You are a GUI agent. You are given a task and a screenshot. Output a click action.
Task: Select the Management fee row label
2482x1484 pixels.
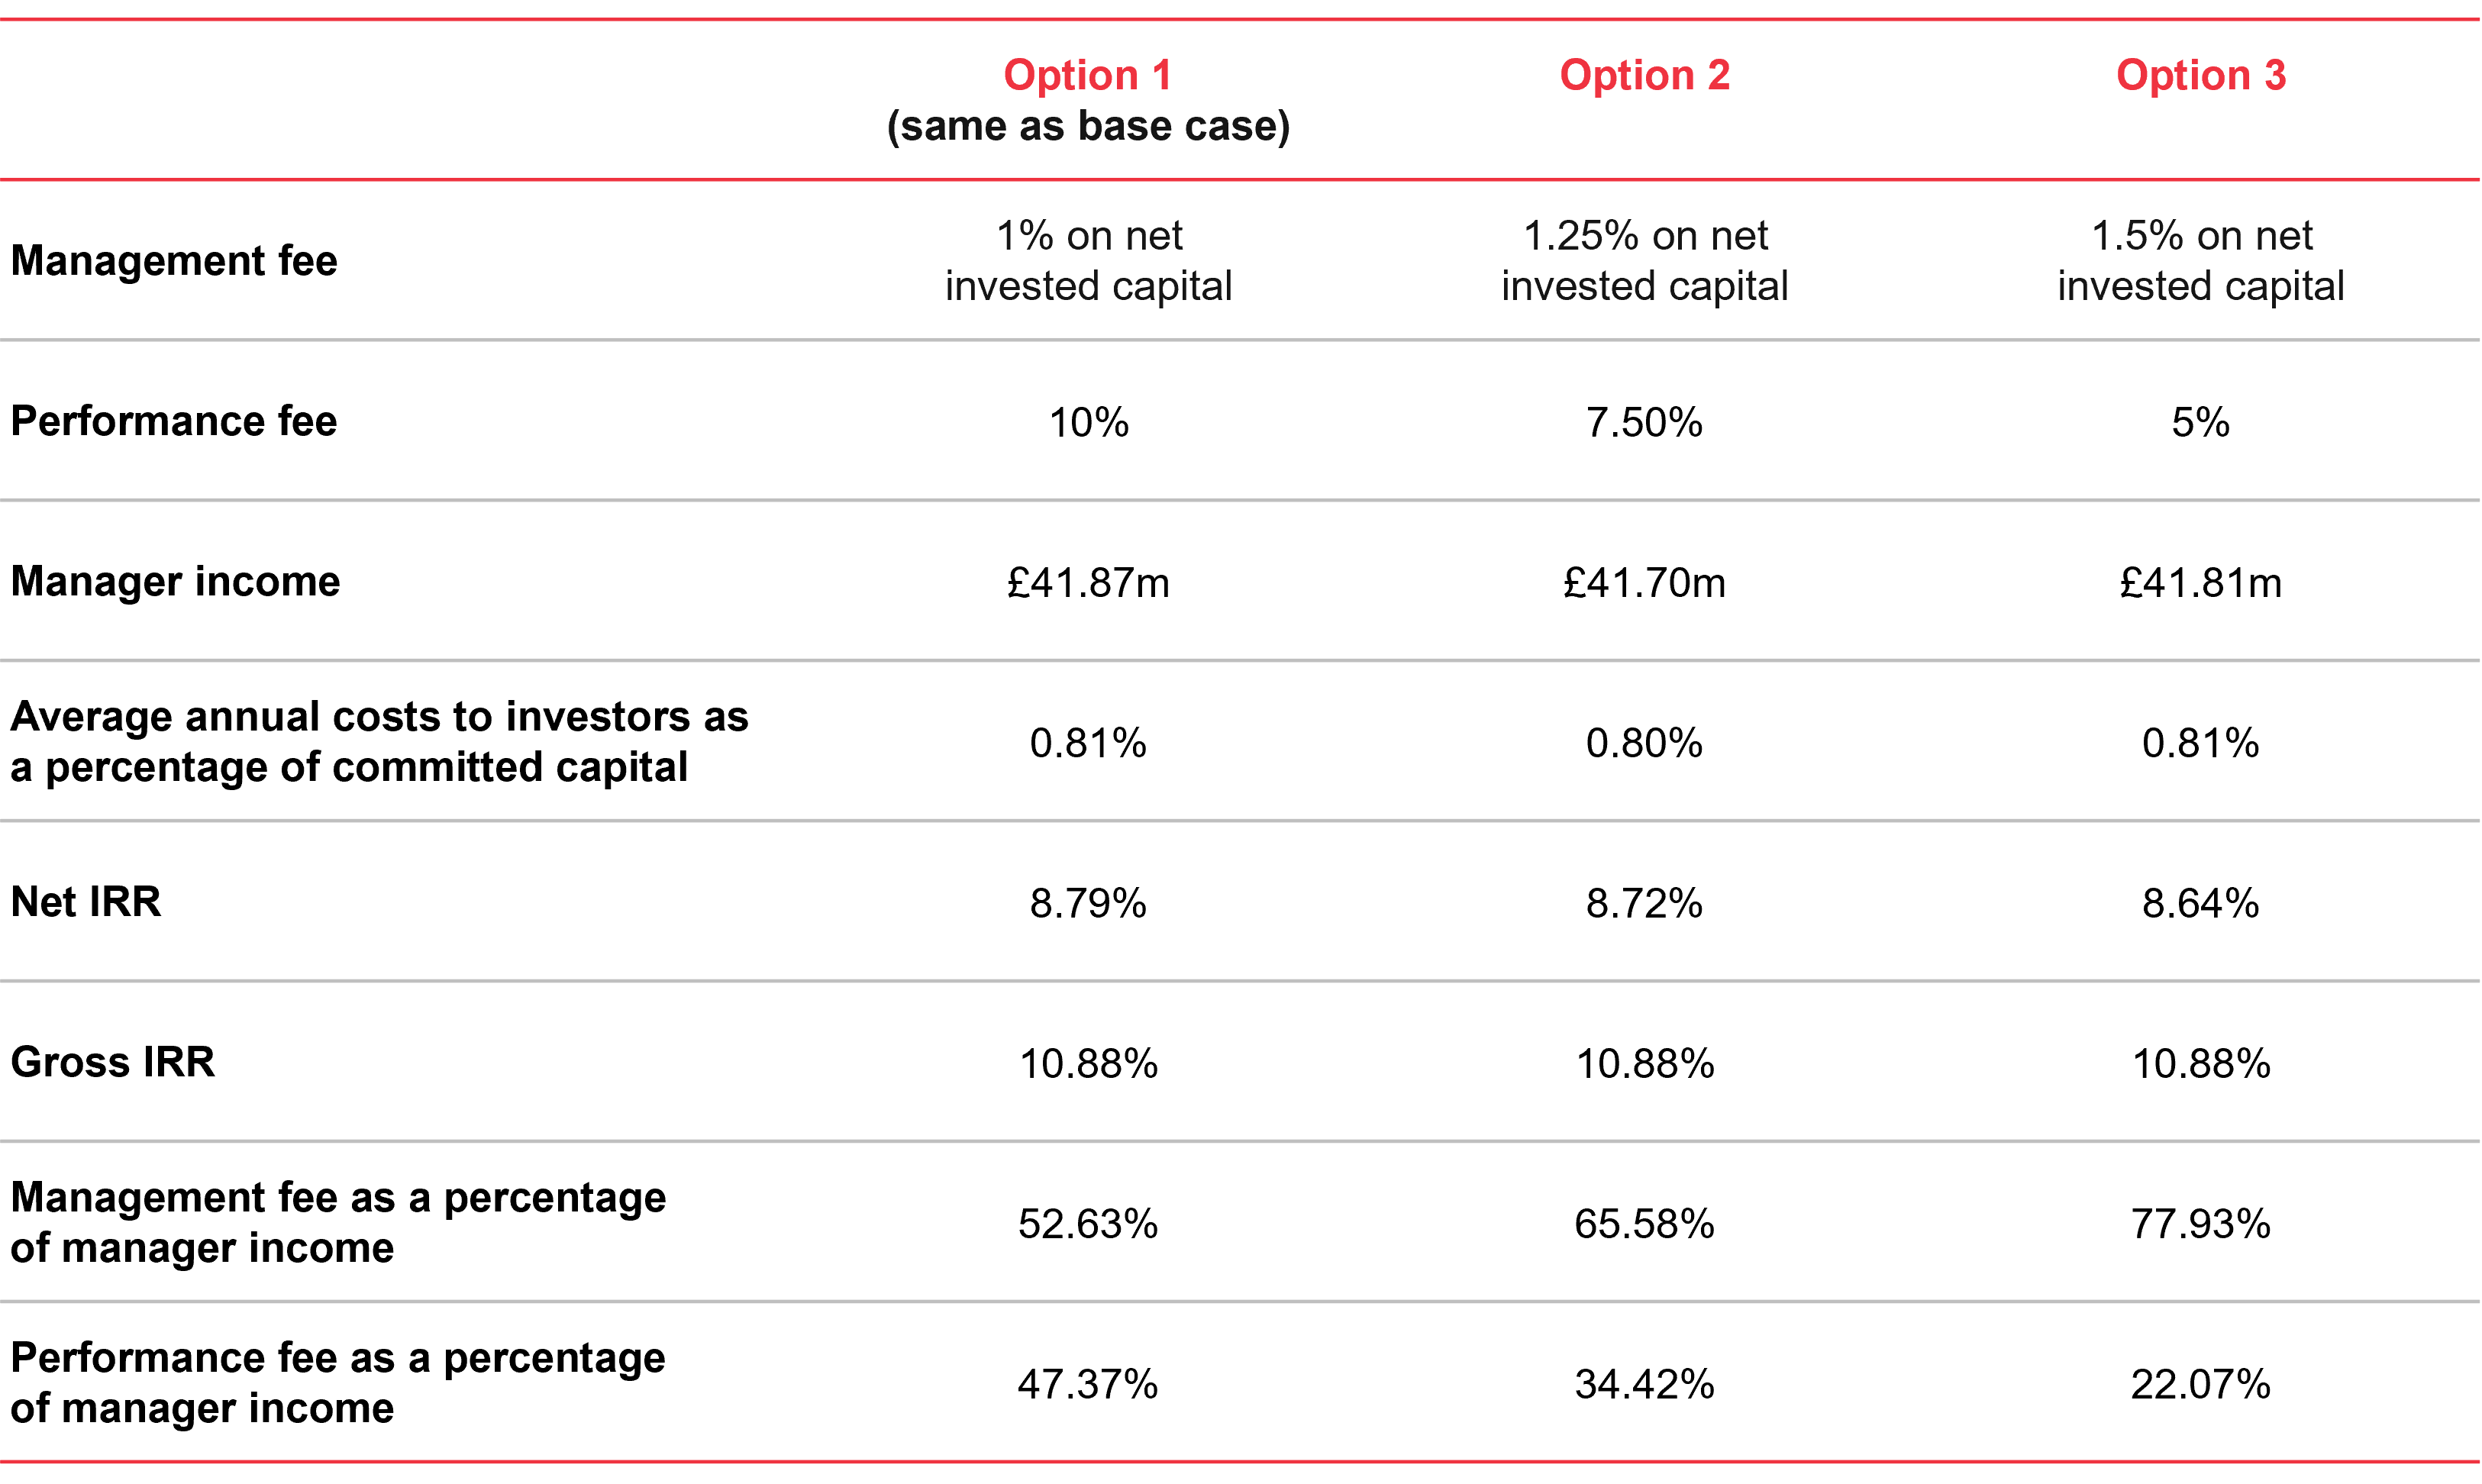pos(174,261)
